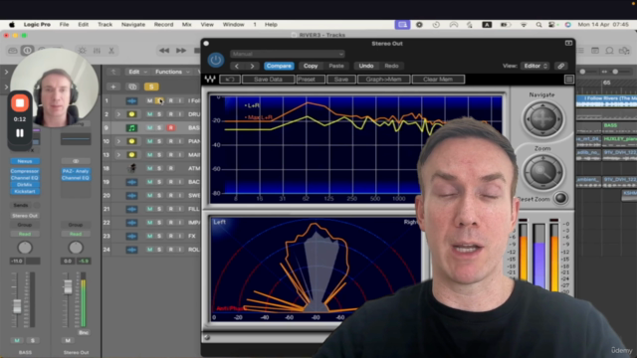Open macOS Spotlight search
637x358 pixels.
[538, 25]
